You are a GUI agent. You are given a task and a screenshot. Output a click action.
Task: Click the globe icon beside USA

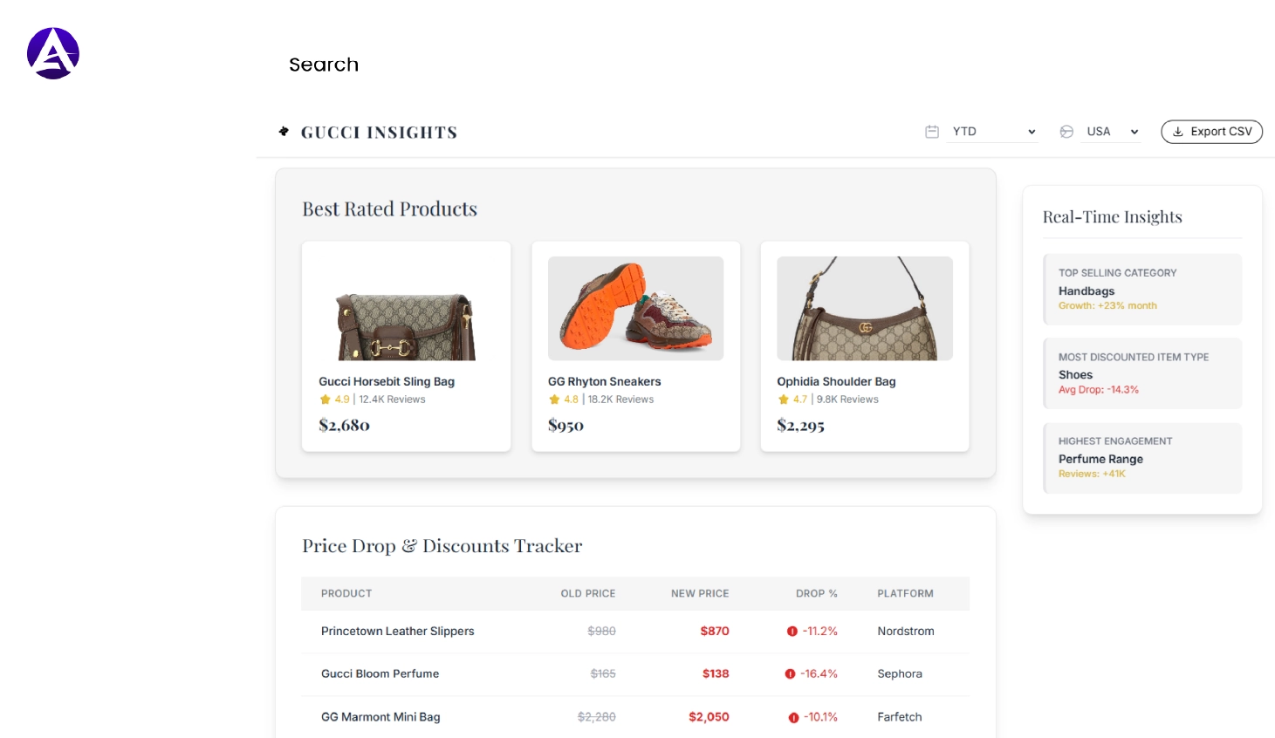click(x=1066, y=132)
